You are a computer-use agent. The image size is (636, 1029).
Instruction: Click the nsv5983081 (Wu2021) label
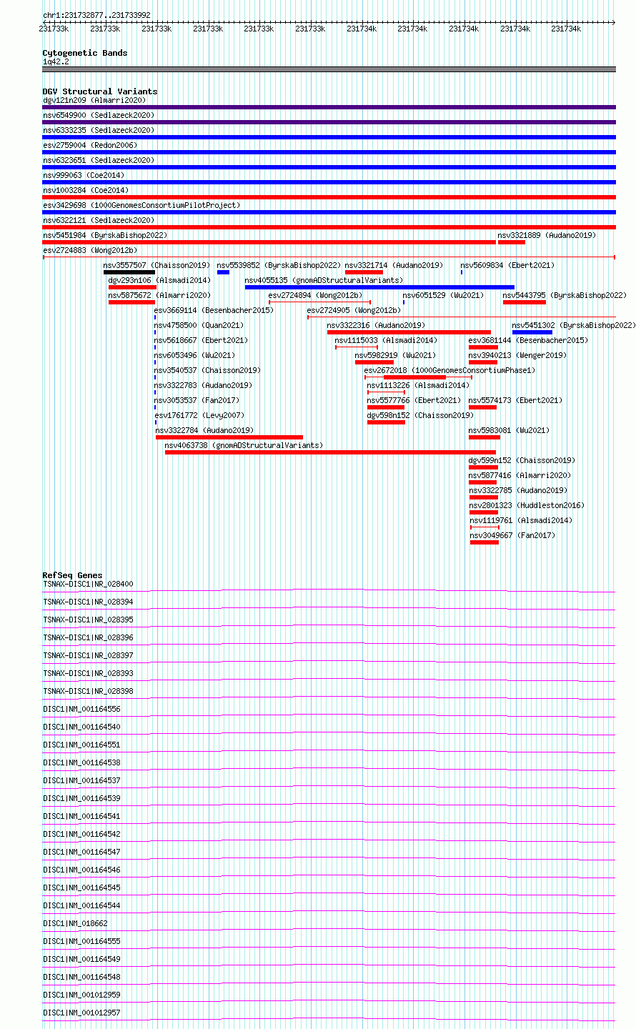[x=509, y=430]
